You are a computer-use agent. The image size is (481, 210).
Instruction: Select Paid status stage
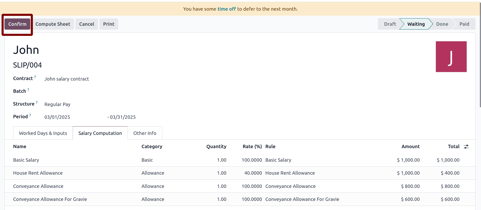click(x=464, y=24)
